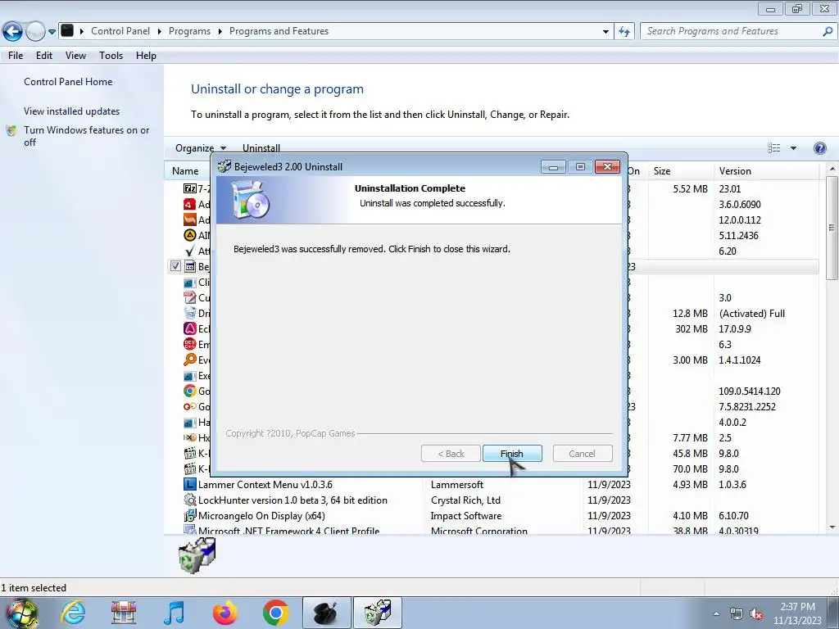Click the list scrollbar up arrow
Image resolution: width=839 pixels, height=629 pixels.
832,169
